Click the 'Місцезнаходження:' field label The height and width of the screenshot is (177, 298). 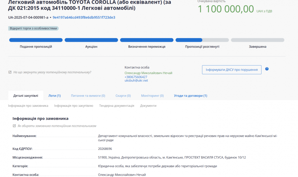tap(28, 158)
